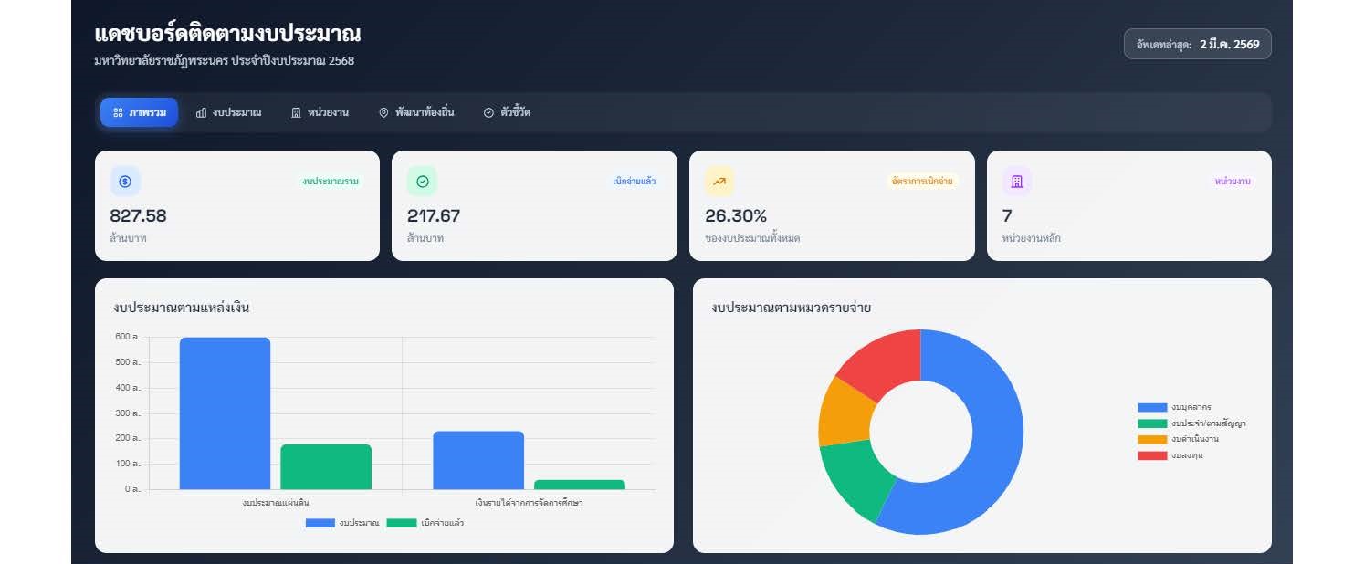Click the purple building icon on หน่วยงาน card
Viewport: 1364px width, 564px height.
tap(1017, 182)
